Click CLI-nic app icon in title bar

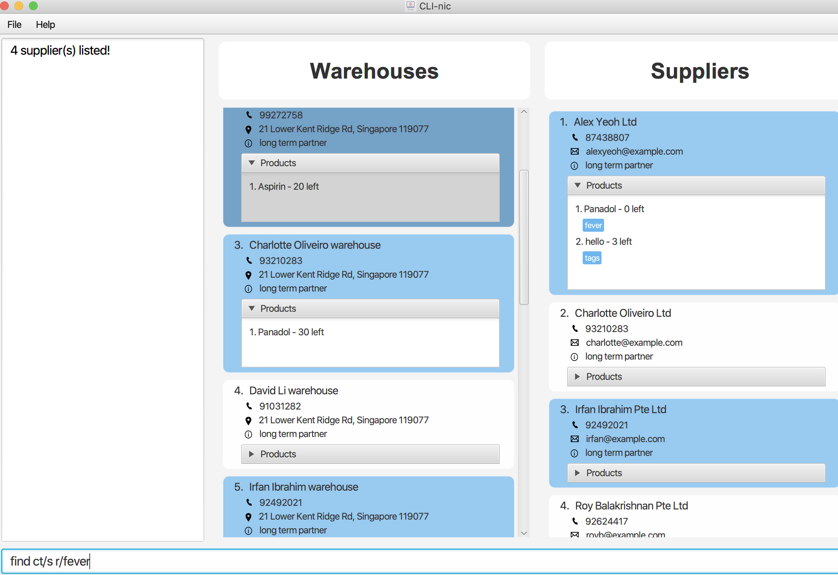tap(410, 6)
